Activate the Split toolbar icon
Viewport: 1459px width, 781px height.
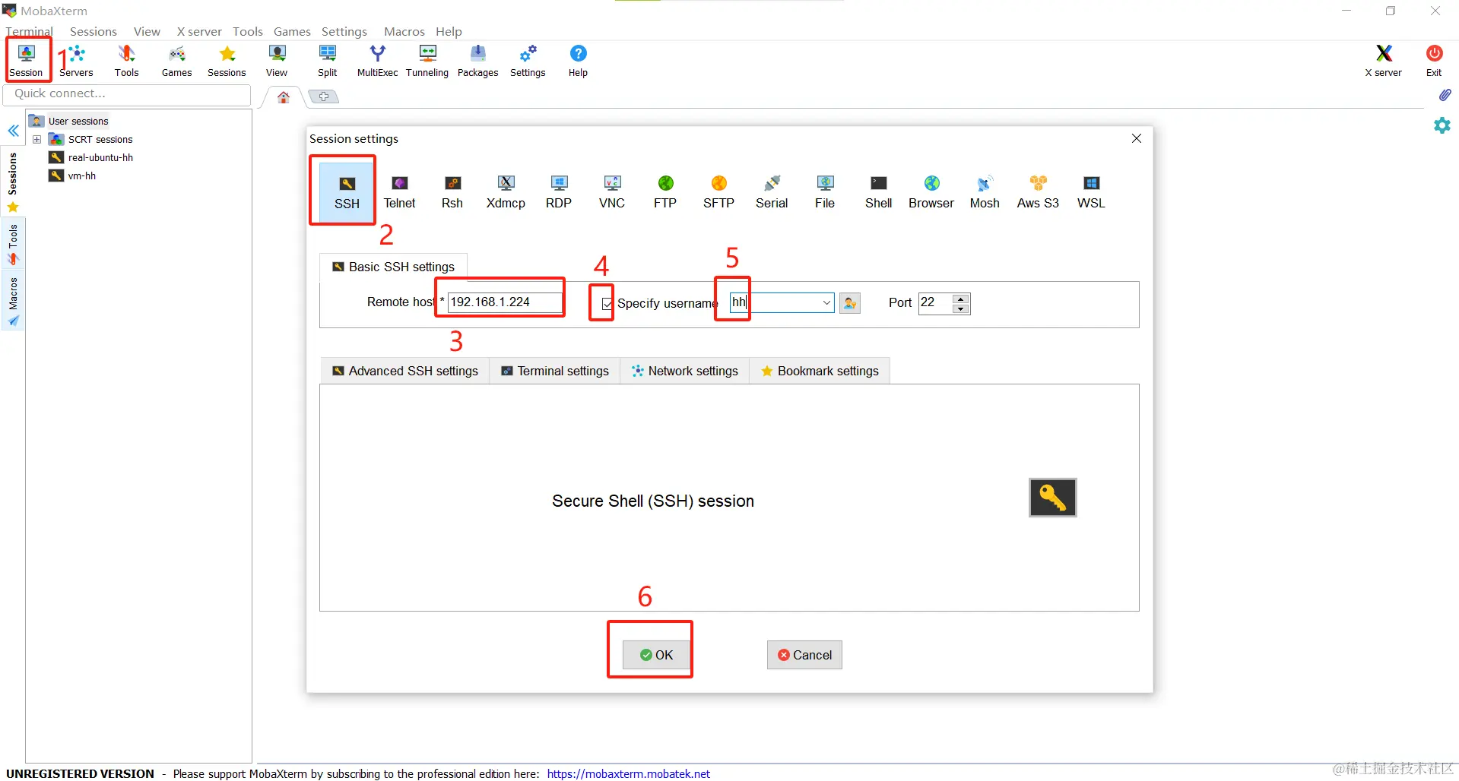point(328,61)
